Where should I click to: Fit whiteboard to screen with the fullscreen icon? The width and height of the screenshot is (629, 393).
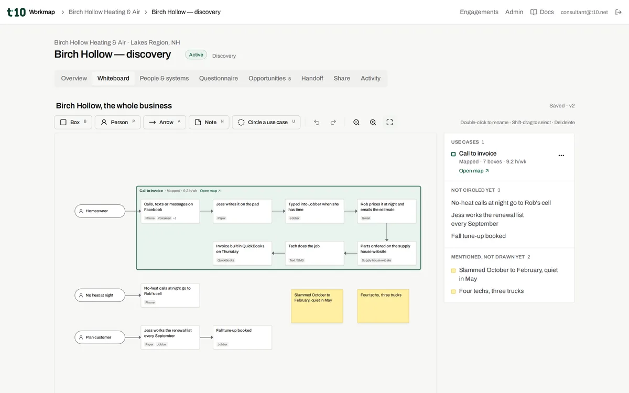point(389,122)
